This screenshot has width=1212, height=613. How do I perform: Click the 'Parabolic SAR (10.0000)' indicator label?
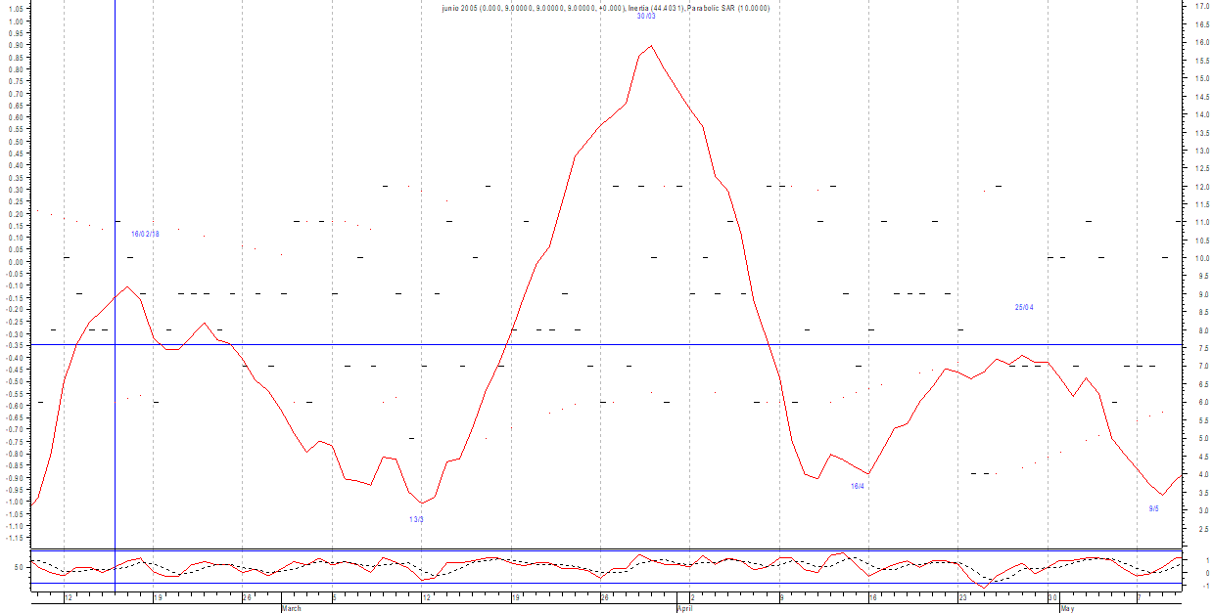click(728, 8)
